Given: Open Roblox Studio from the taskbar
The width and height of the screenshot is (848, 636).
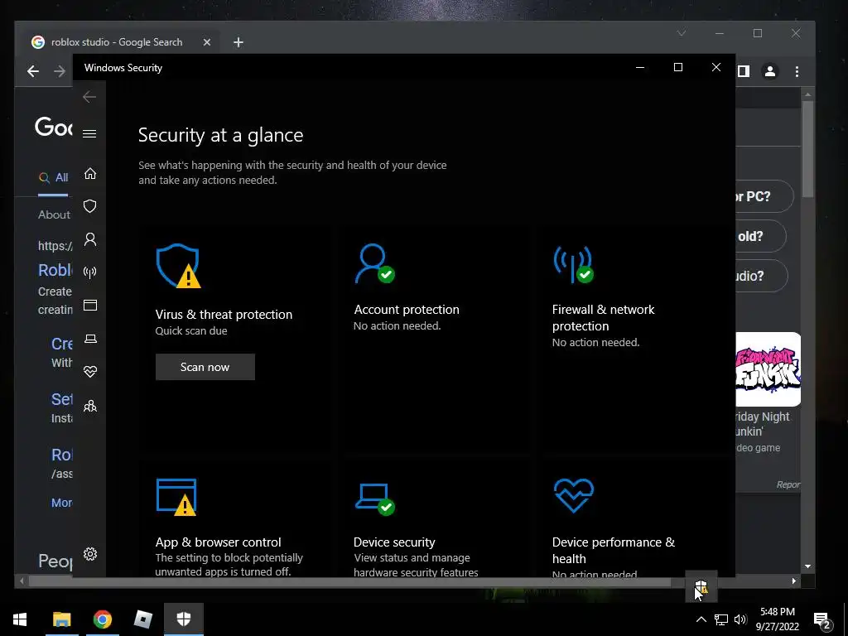Looking at the screenshot, I should [x=142, y=619].
